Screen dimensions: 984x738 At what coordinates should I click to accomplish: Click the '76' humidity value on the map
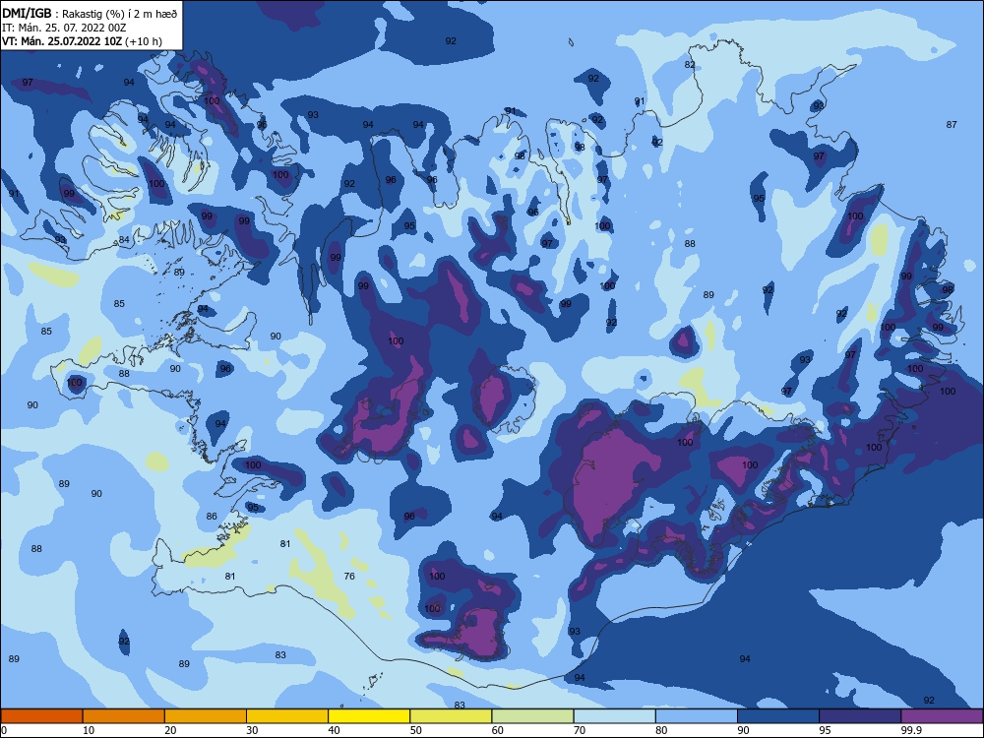click(x=349, y=576)
